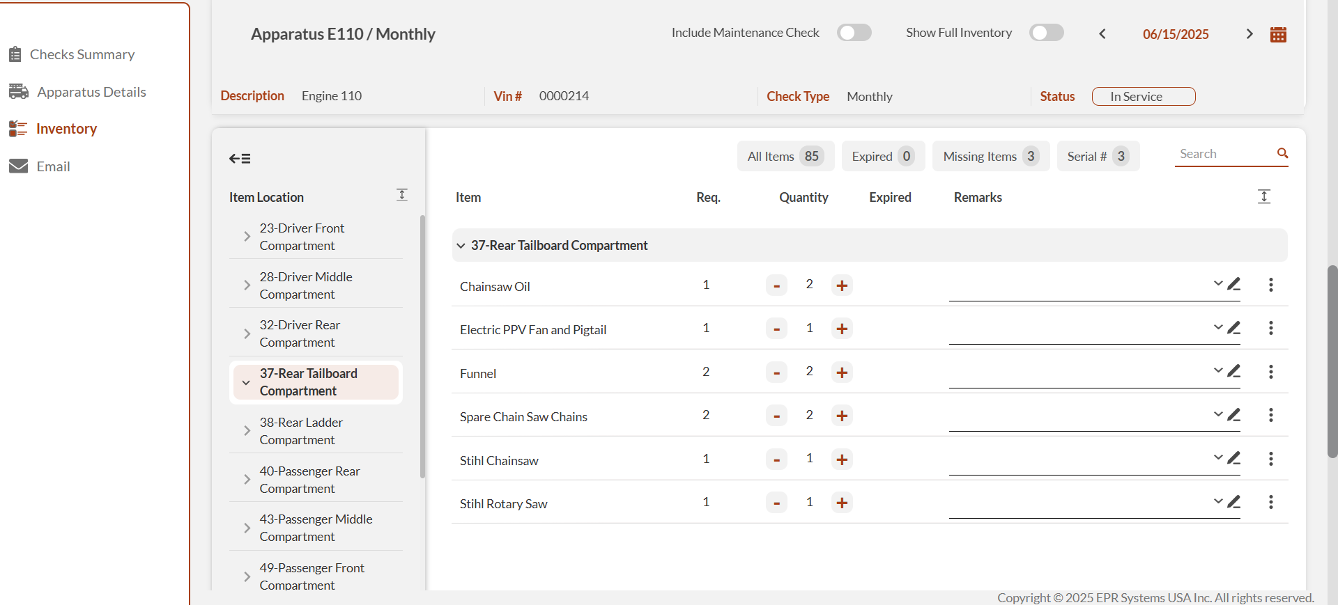
Task: Click the search magnifier icon
Action: [1282, 153]
